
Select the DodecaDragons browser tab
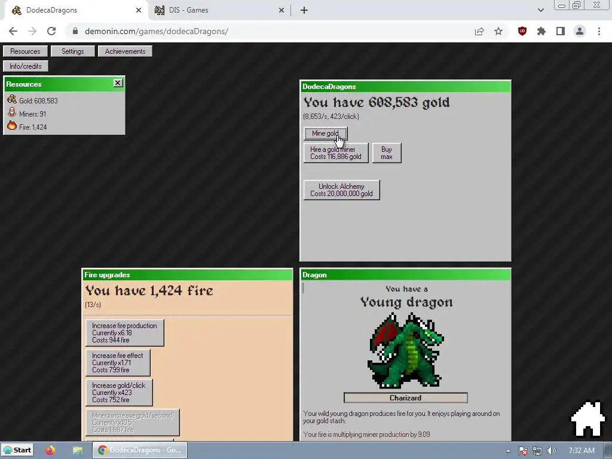pyautogui.click(x=76, y=10)
